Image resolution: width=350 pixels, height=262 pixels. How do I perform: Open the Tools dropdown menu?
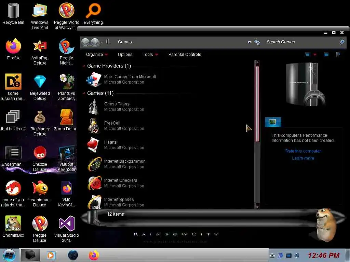pyautogui.click(x=150, y=55)
